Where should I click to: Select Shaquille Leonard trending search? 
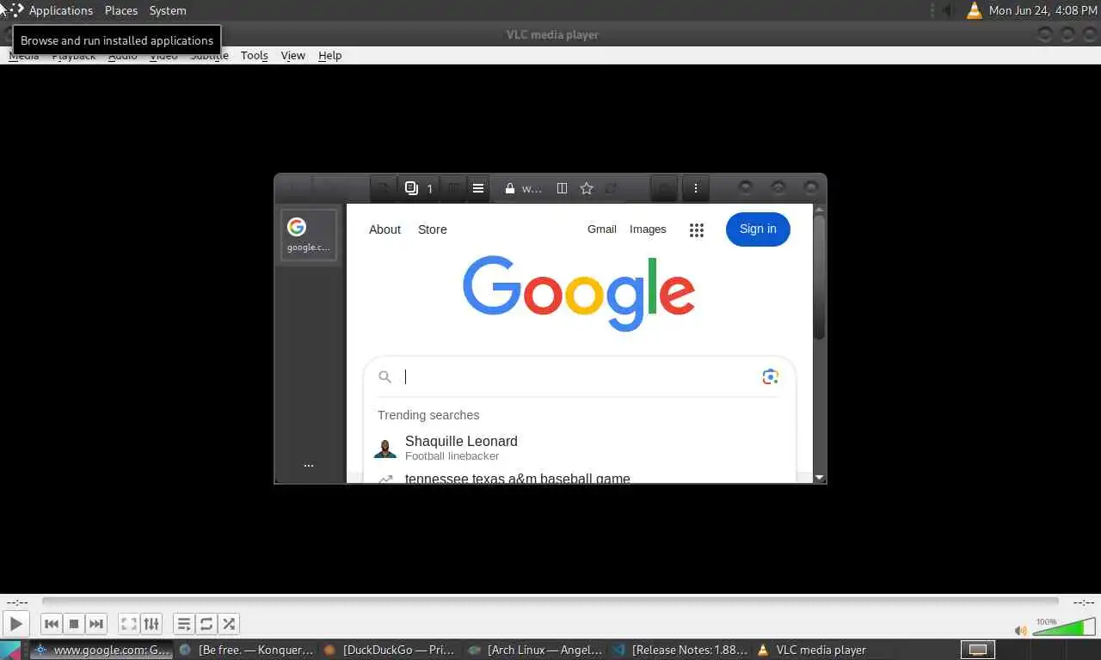[580, 448]
